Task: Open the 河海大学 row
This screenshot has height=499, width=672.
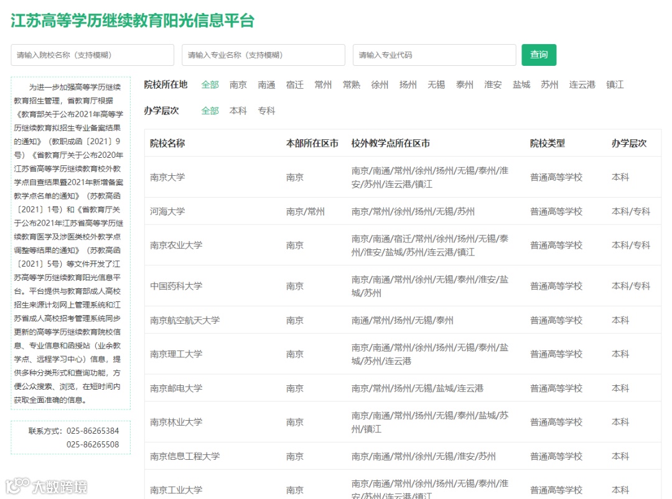Action: (403, 211)
